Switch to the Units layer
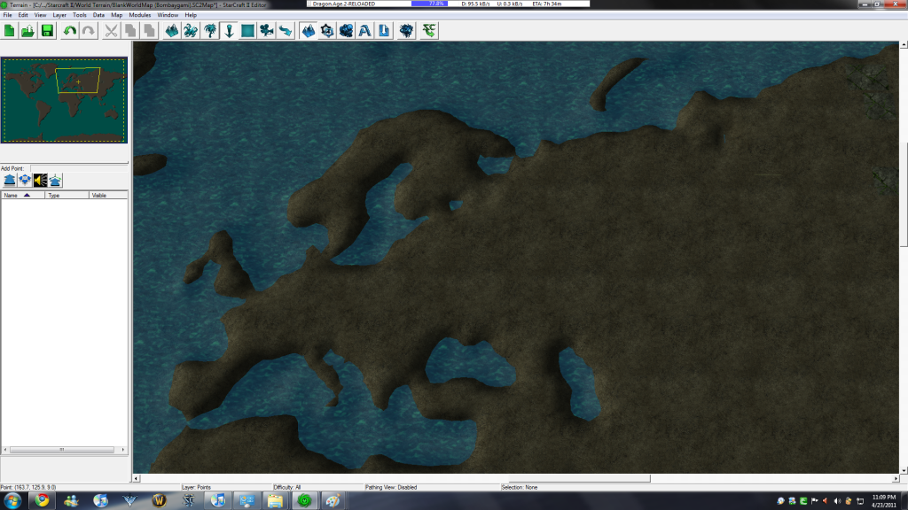Viewport: 908px width, 510px height. [x=191, y=31]
